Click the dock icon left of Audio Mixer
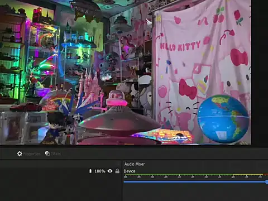The image size is (268, 201). tap(118, 164)
